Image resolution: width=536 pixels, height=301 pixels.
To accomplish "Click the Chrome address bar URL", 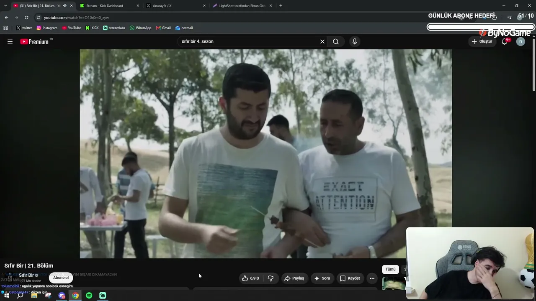I will point(76,18).
